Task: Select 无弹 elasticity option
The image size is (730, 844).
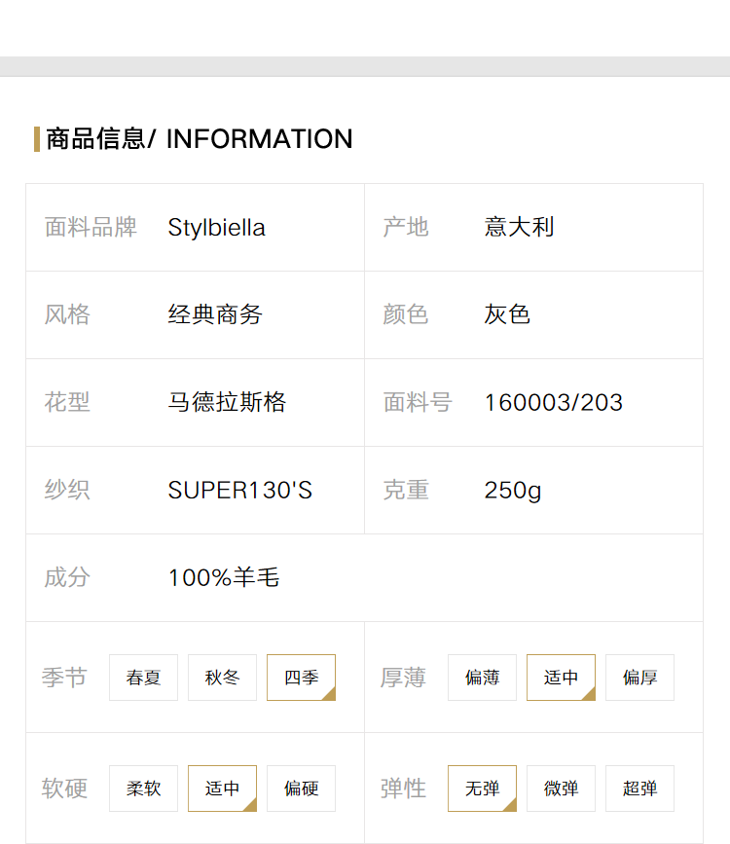Action: click(x=482, y=788)
